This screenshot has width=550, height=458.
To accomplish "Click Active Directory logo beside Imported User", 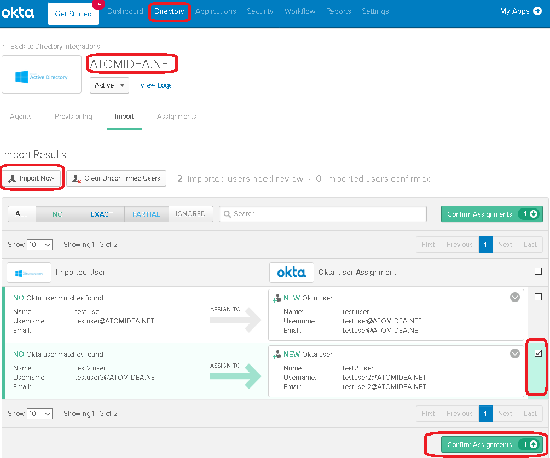I will (29, 273).
